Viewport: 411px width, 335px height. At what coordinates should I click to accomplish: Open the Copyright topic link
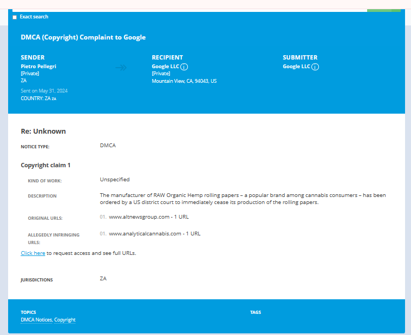pos(65,320)
